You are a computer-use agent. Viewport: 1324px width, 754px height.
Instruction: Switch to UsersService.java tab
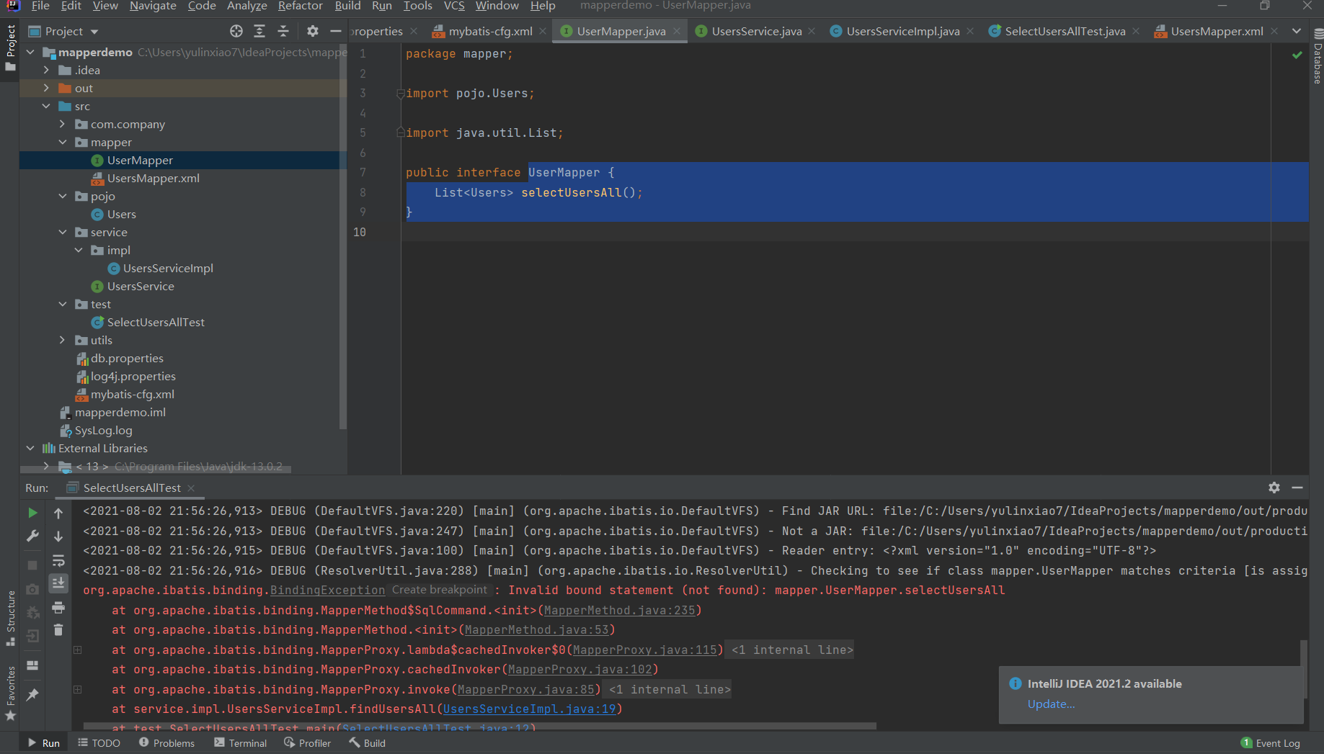[756, 31]
